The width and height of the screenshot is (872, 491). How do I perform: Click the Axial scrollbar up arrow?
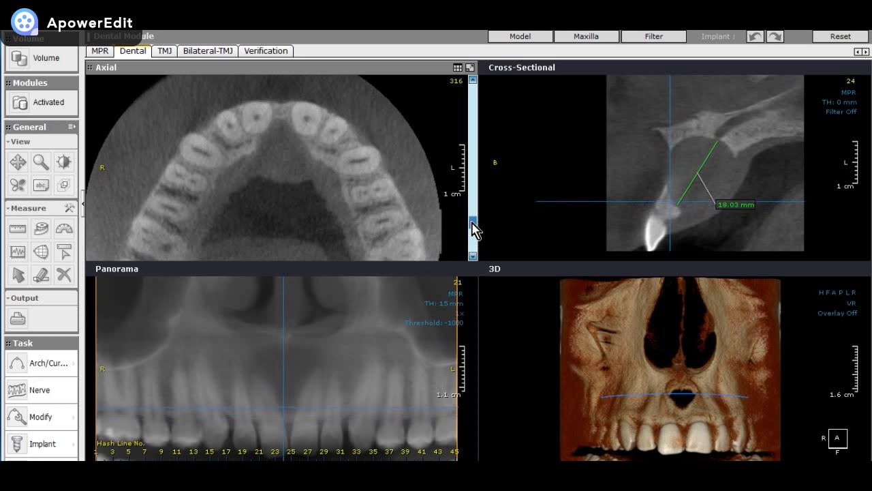[x=473, y=80]
